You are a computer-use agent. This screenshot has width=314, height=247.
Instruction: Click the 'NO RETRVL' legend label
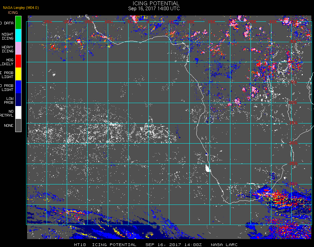(7, 113)
